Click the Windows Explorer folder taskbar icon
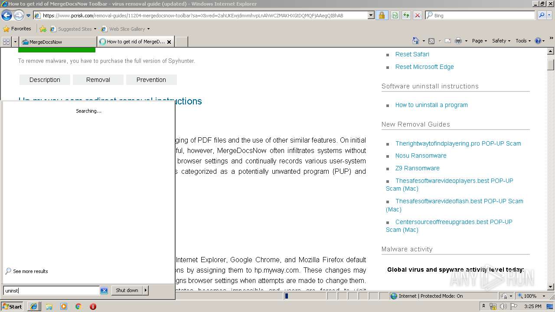Viewport: 555px width, 312px height. coord(49,306)
